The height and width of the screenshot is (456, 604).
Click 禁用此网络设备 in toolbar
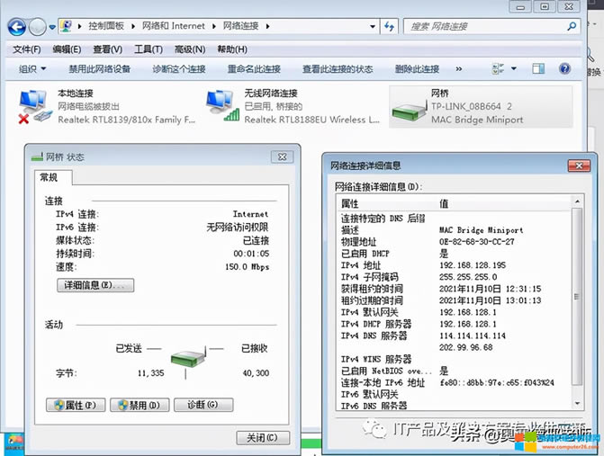[x=99, y=69]
